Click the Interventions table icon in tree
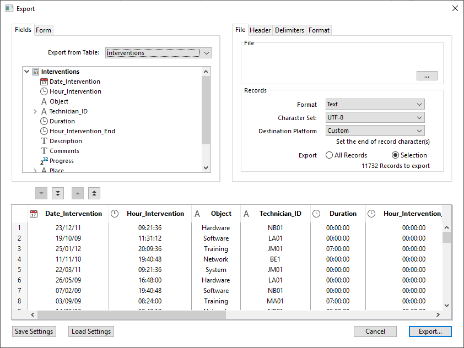This screenshot has width=464, height=348. click(x=36, y=72)
